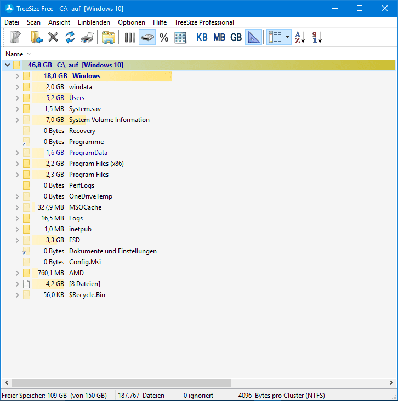
Task: Click folder icon beside Dokumente und Einstellungen
Action: 26,251
